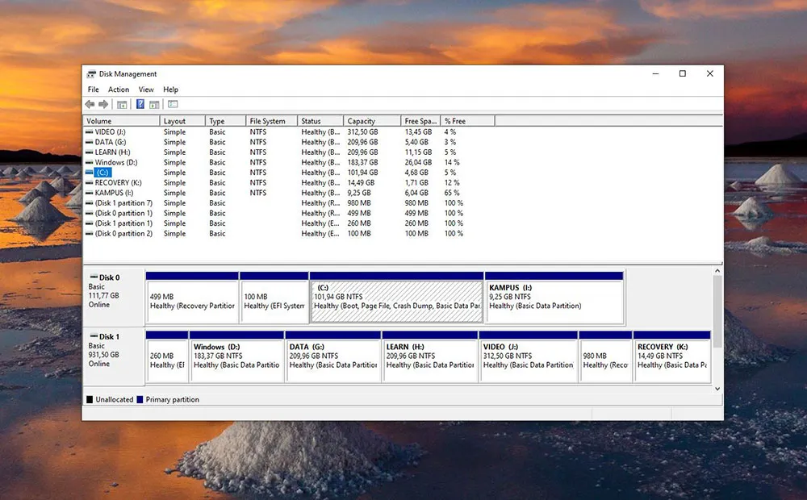Open the Action menu
807x500 pixels.
coord(119,90)
